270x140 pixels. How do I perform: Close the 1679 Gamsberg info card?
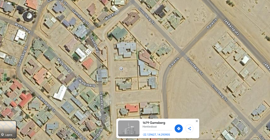pos(197,121)
